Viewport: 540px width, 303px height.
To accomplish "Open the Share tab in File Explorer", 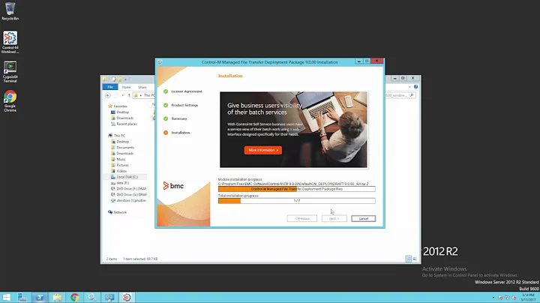I will [x=142, y=87].
